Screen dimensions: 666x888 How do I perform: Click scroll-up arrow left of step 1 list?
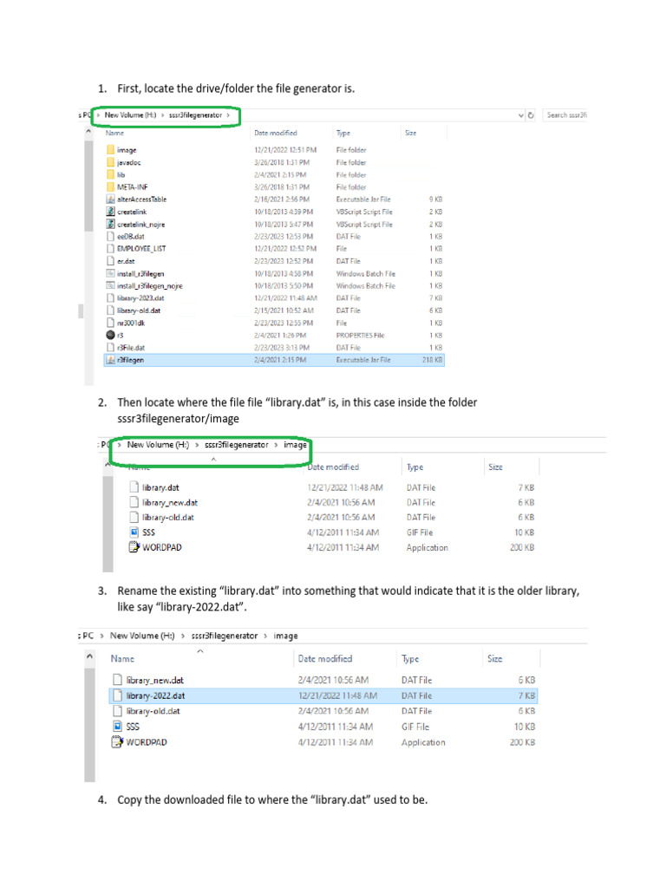click(88, 132)
